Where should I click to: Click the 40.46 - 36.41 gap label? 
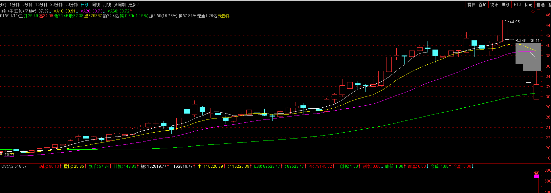click(x=528, y=41)
